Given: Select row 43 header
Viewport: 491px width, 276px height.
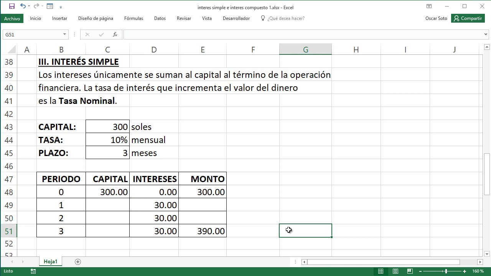Looking at the screenshot, I should click(8, 127).
